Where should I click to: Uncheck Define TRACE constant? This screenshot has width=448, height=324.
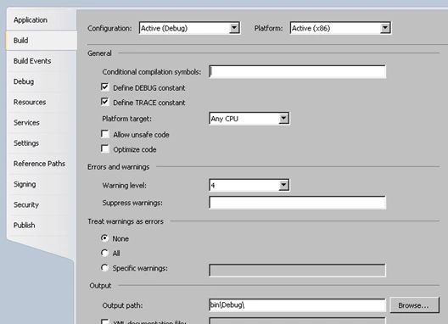105,102
